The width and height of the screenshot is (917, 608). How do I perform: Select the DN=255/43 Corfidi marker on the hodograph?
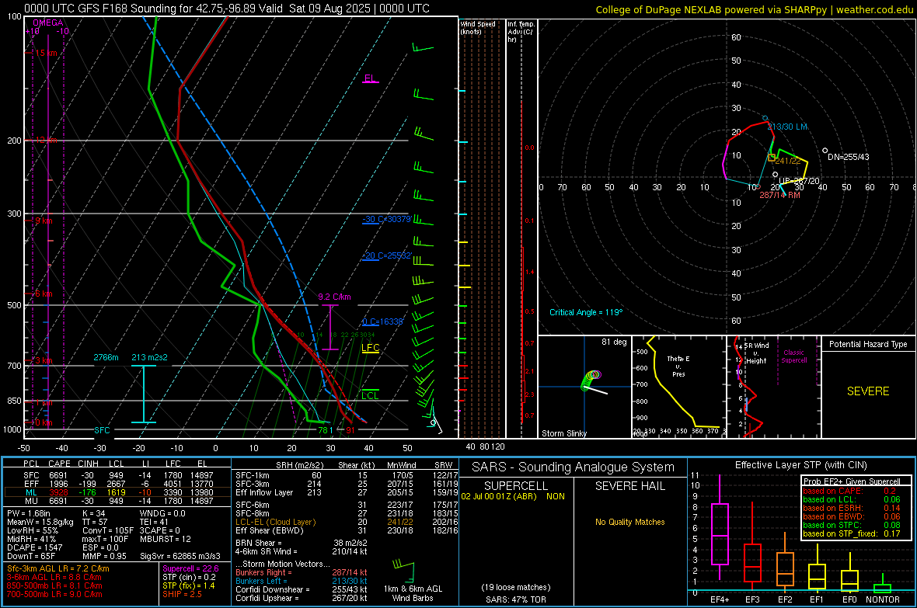point(848,157)
